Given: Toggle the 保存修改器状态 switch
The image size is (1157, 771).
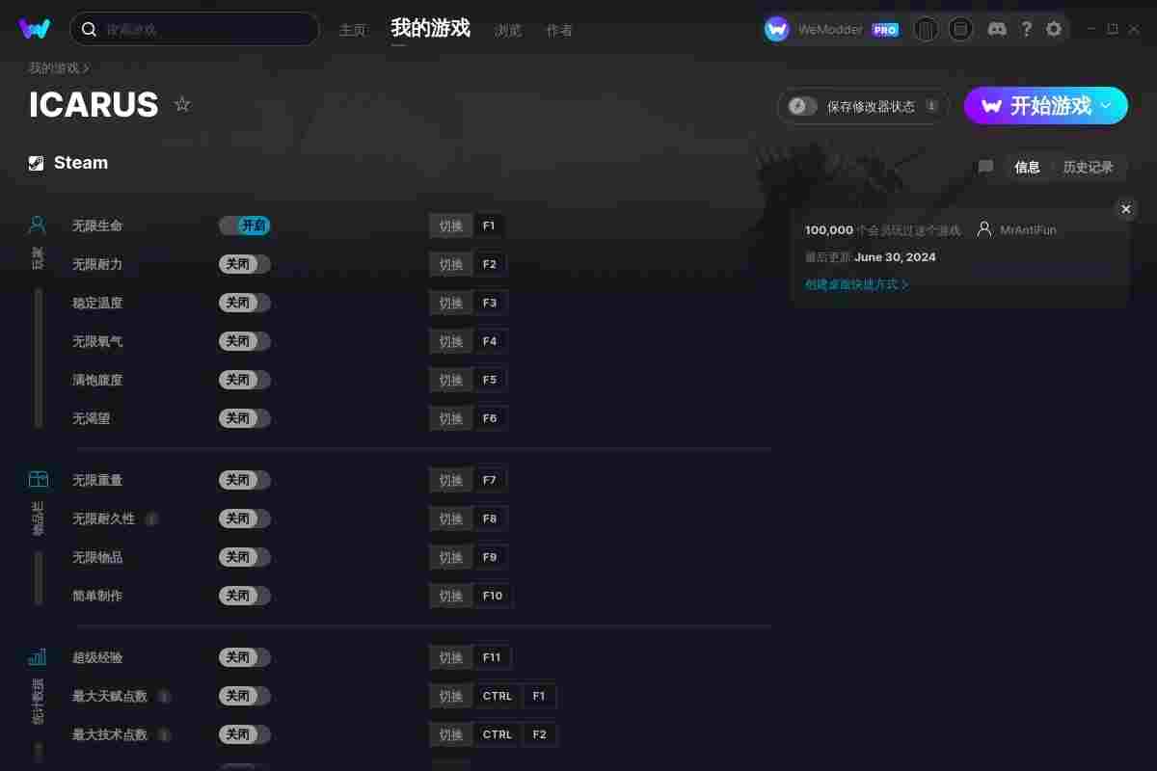Looking at the screenshot, I should (803, 106).
